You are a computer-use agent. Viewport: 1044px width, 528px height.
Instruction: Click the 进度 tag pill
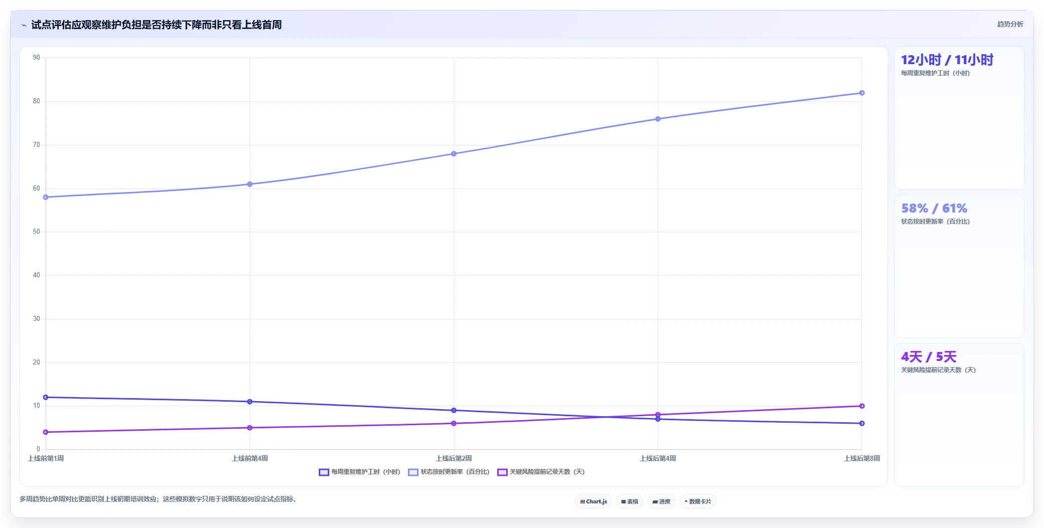[662, 501]
